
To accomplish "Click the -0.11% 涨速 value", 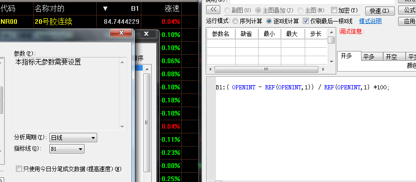I will click(x=170, y=139).
